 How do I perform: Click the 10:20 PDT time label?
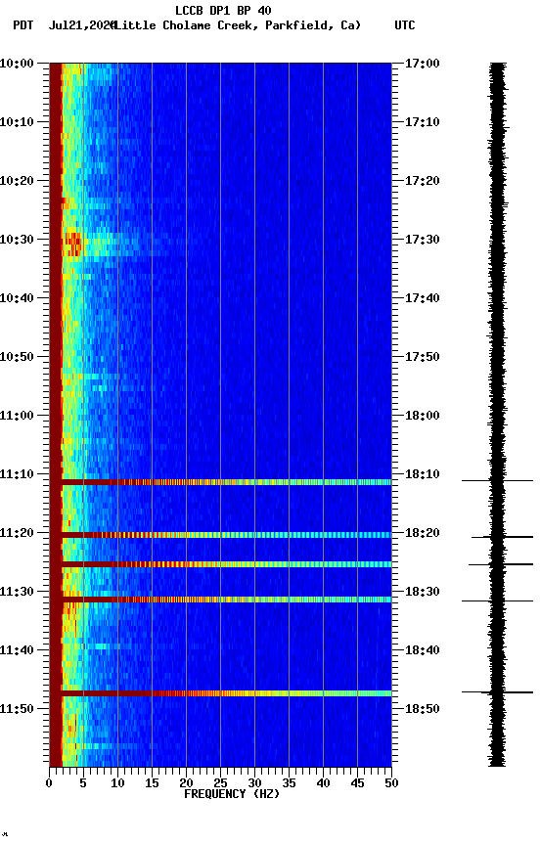[x=17, y=181]
